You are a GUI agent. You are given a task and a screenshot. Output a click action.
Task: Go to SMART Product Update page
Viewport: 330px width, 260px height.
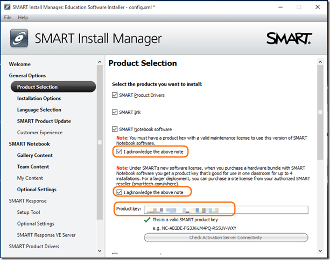44,121
